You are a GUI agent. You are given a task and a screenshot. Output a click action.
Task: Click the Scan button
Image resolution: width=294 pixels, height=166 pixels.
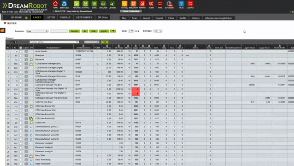click(x=135, y=18)
